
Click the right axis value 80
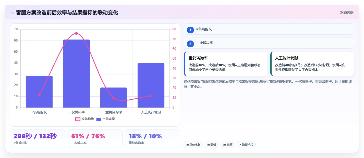[174, 29]
